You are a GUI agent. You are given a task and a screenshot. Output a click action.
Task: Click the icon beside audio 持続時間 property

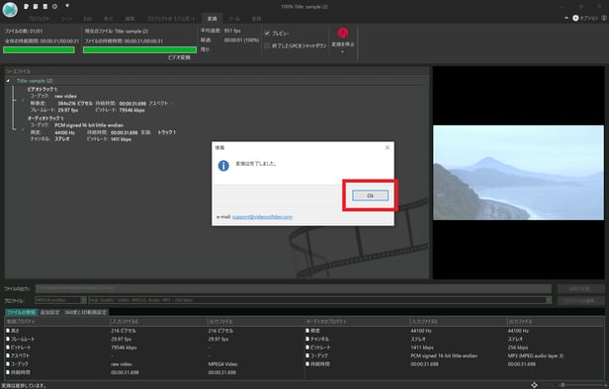[x=307, y=364]
